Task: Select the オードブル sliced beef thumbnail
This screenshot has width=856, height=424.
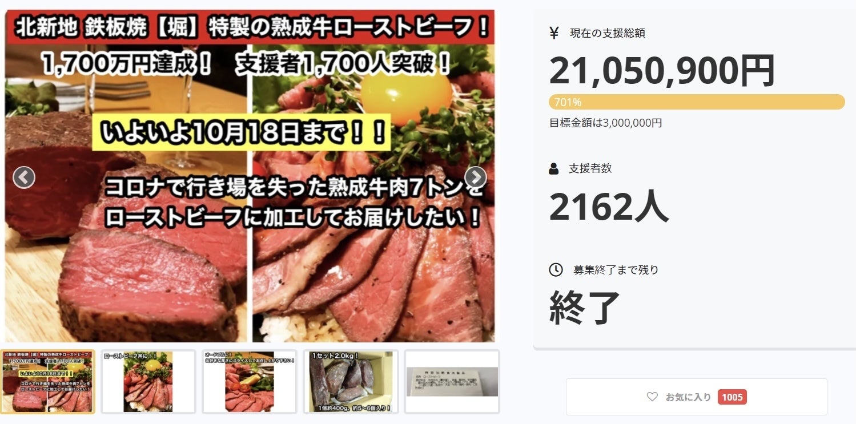Action: pos(250,382)
